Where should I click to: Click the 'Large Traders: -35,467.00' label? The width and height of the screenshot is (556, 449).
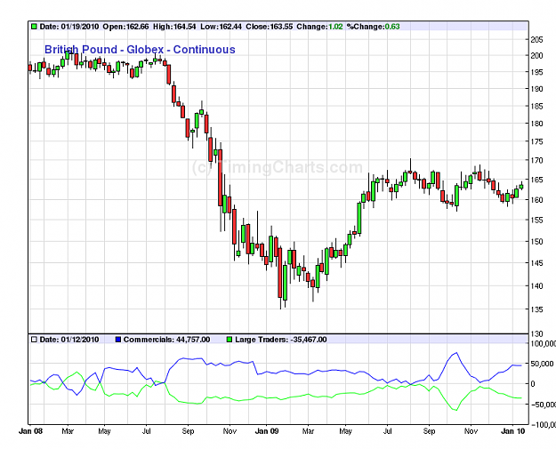pos(281,340)
